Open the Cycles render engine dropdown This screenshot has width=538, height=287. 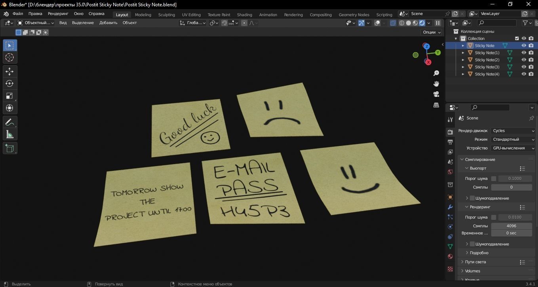pyautogui.click(x=513, y=130)
